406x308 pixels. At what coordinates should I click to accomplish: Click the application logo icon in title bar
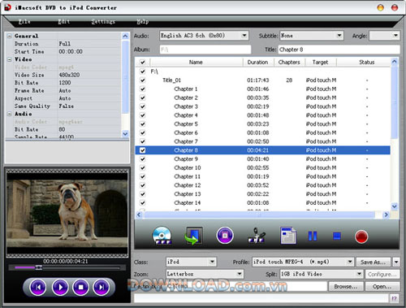click(x=7, y=7)
